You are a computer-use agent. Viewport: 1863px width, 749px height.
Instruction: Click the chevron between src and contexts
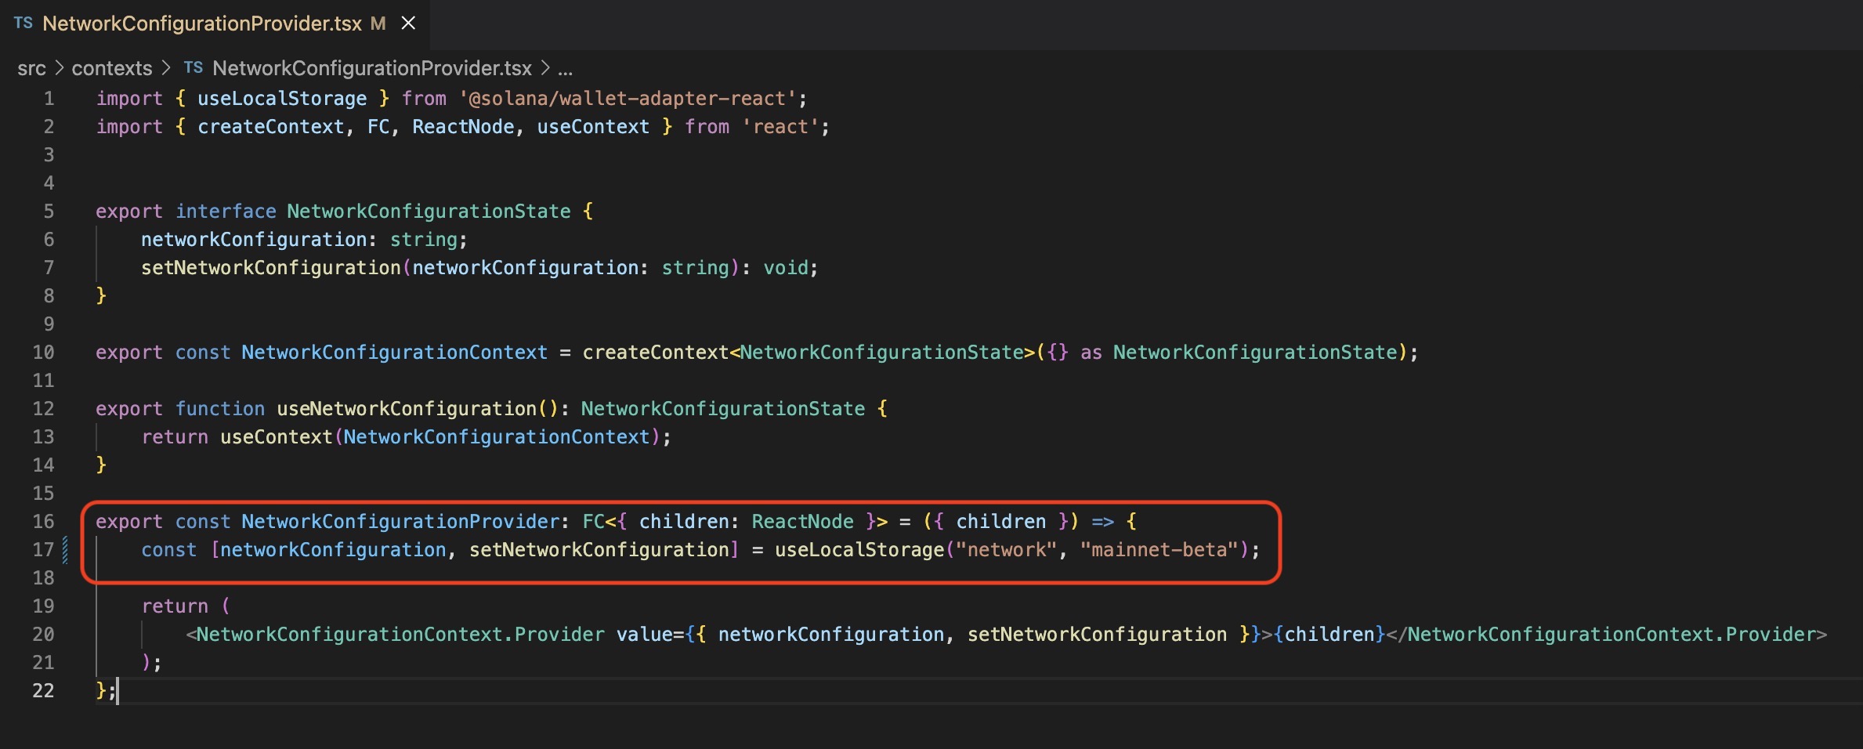[59, 68]
